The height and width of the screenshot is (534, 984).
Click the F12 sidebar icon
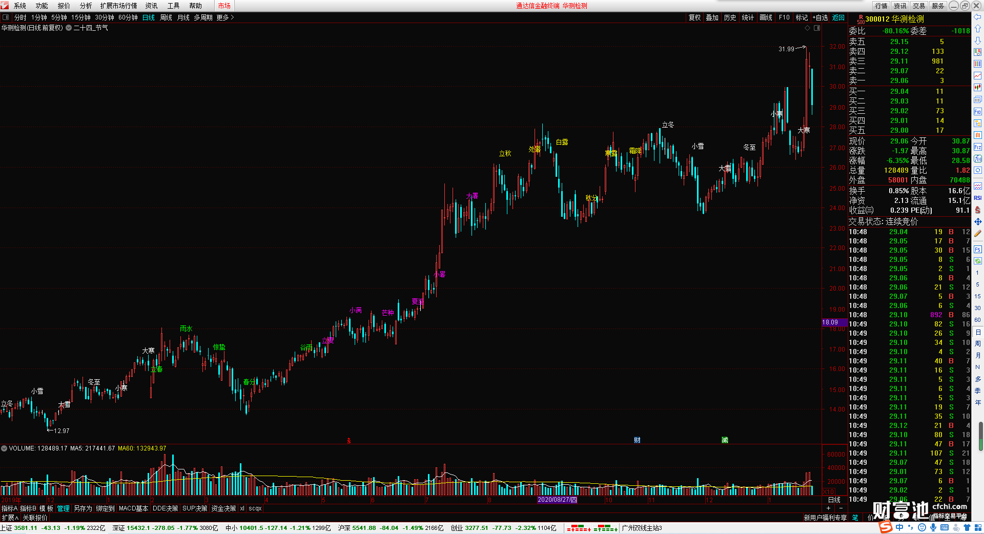(977, 147)
